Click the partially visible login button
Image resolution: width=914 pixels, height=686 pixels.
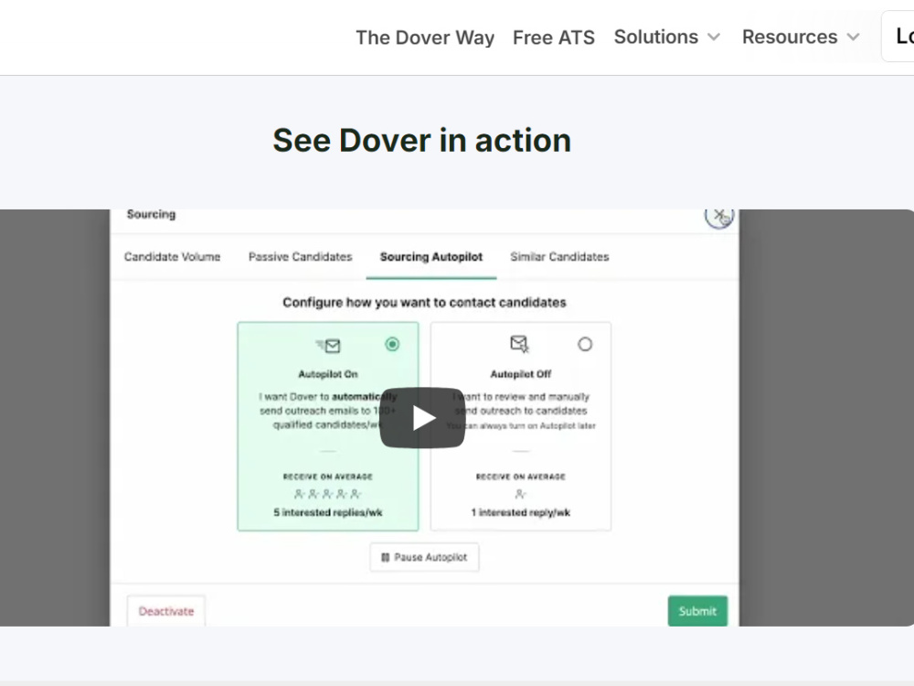pos(898,37)
